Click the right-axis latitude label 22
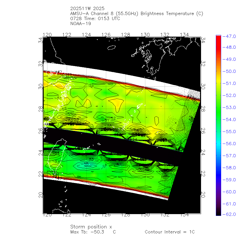The image size is (251, 251). 203,174
